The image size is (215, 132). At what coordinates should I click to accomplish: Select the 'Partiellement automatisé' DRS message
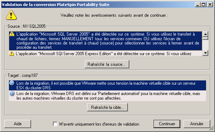[107, 96]
